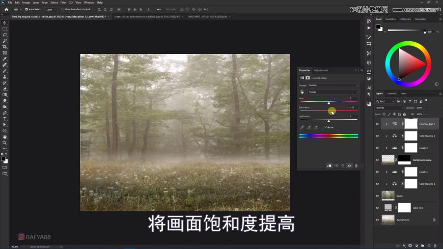Select the Crop tool in toolbar

point(5,47)
